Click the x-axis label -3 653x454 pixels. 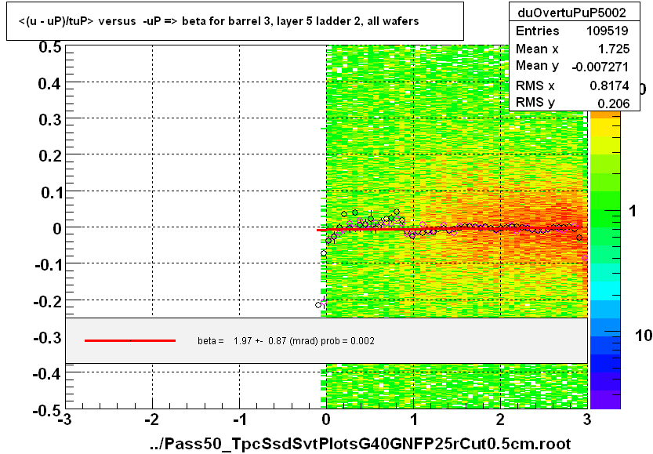65,419
